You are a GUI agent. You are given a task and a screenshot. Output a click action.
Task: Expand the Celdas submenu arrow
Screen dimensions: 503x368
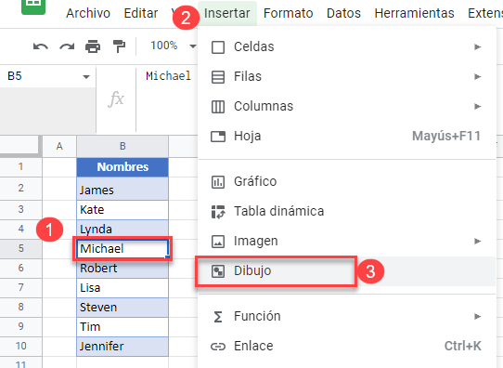point(478,46)
